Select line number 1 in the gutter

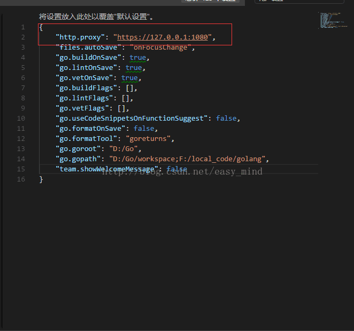(23, 27)
